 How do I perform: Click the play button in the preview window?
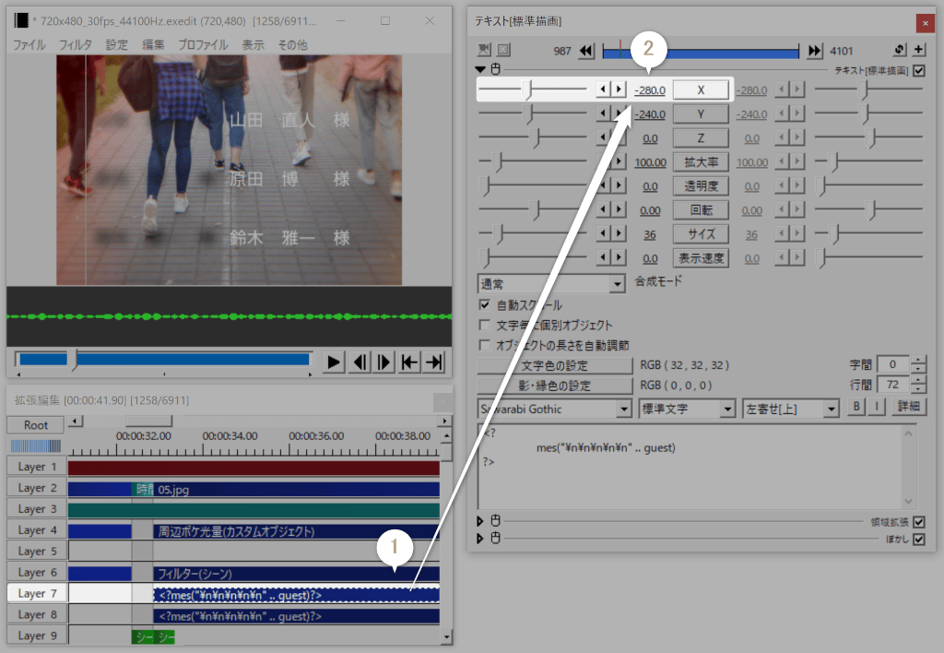[335, 362]
